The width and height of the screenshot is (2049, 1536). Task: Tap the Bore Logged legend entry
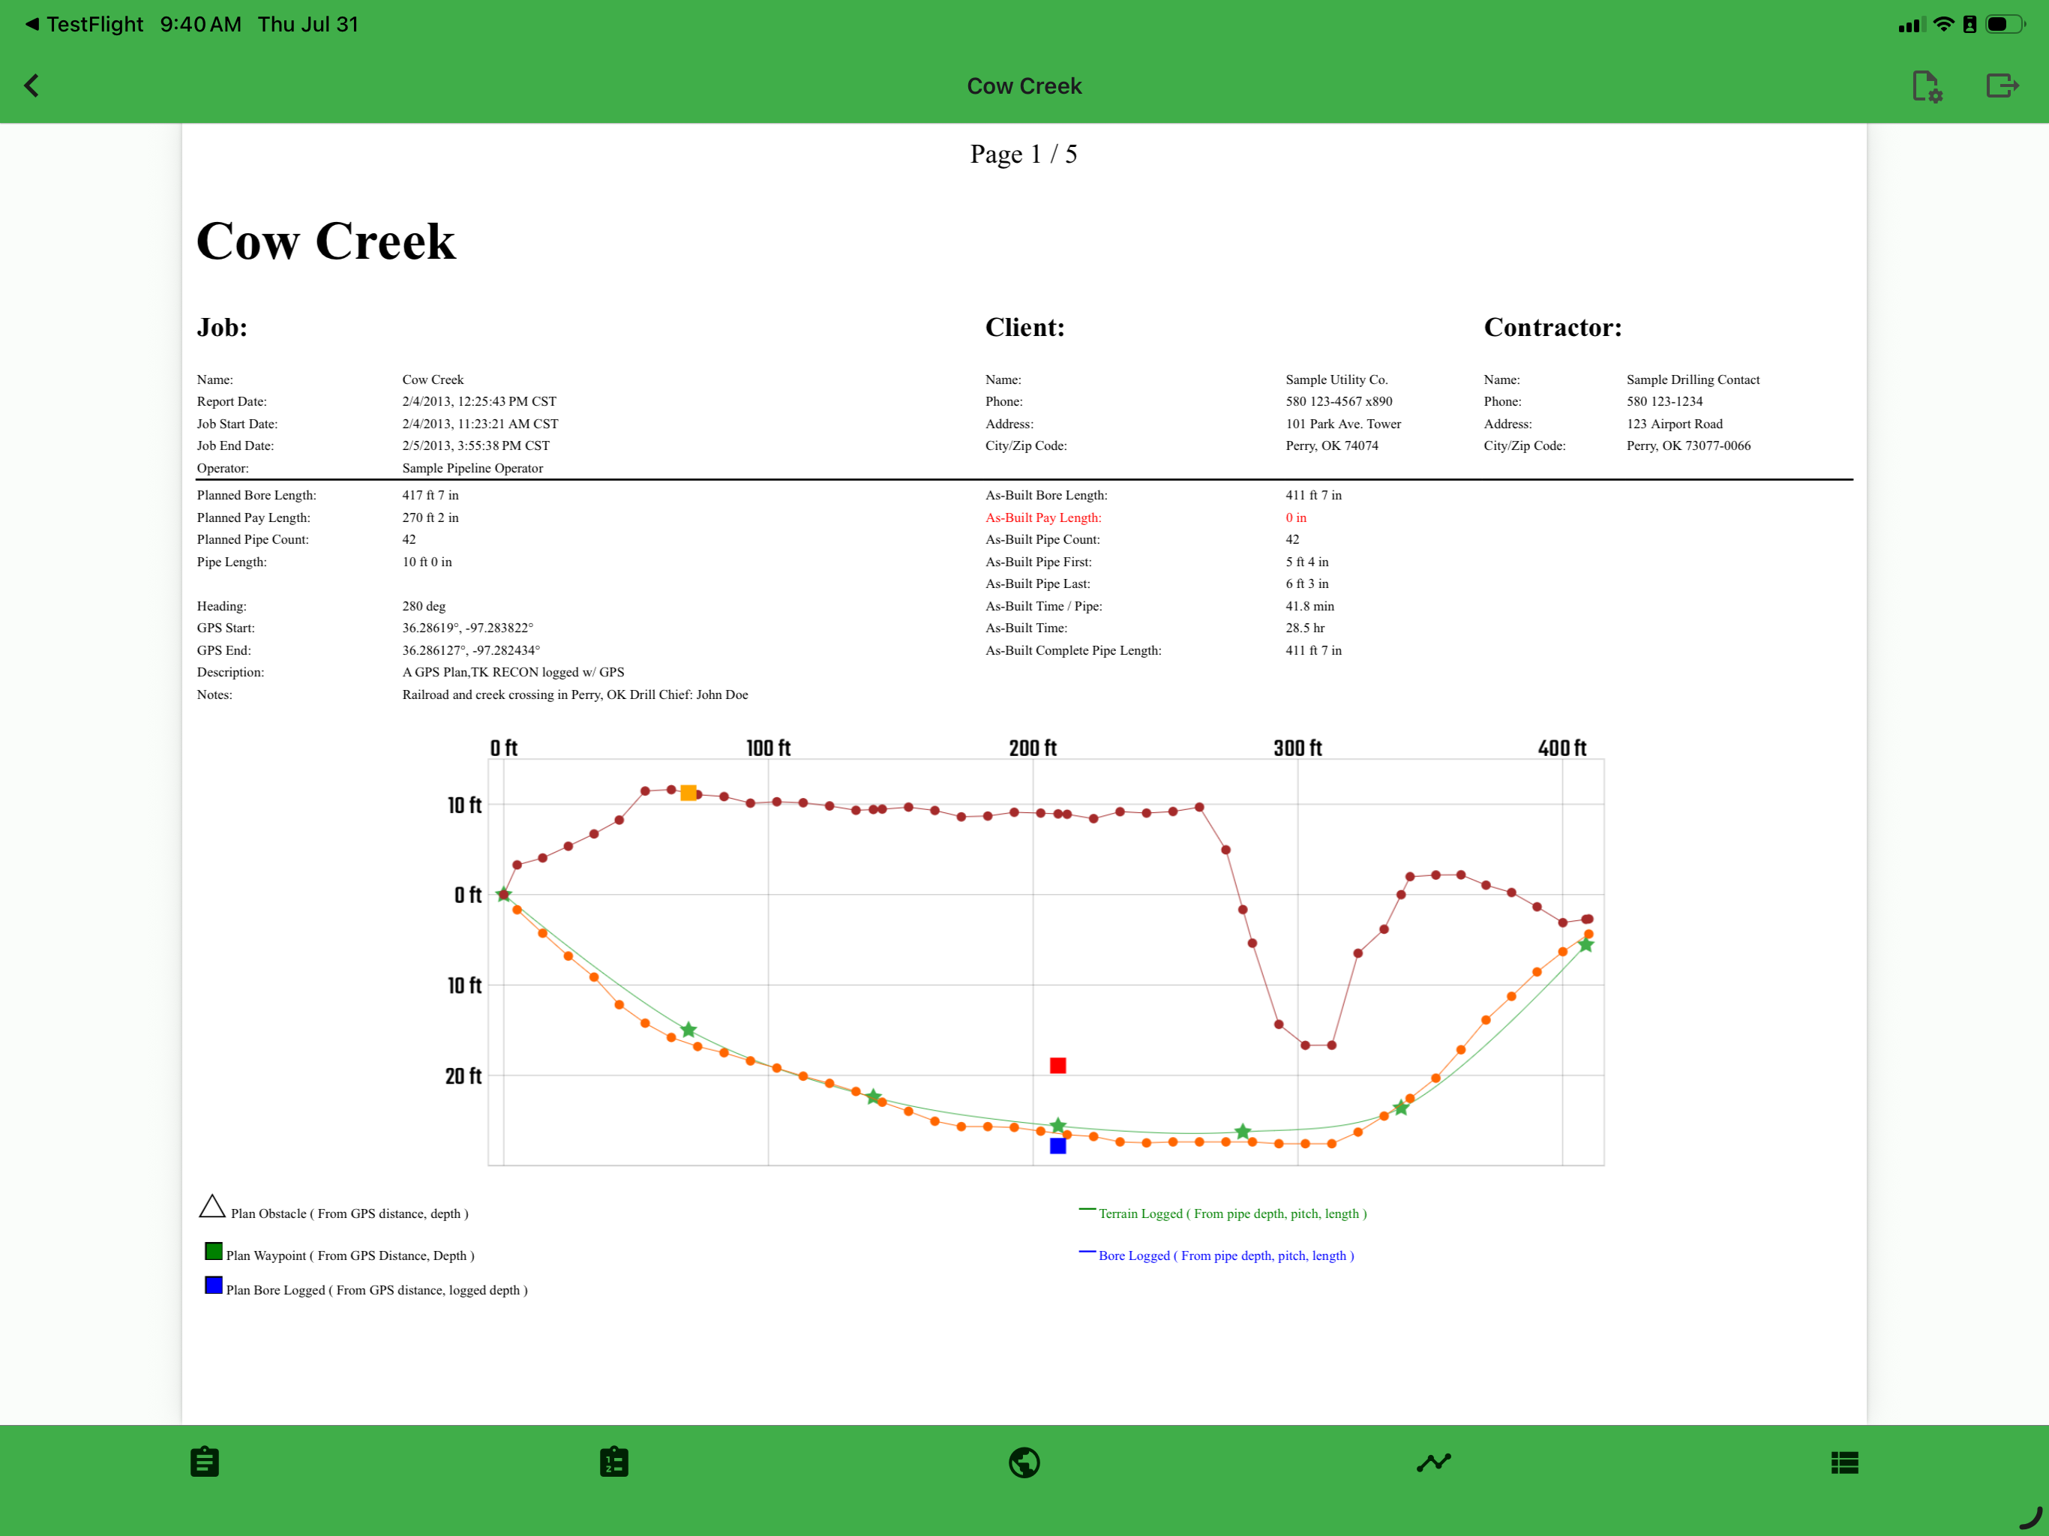[1216, 1254]
